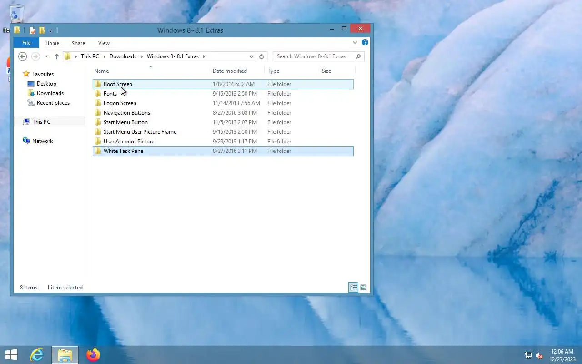Click the New folder icon in title bar
The width and height of the screenshot is (582, 364).
pos(42,30)
